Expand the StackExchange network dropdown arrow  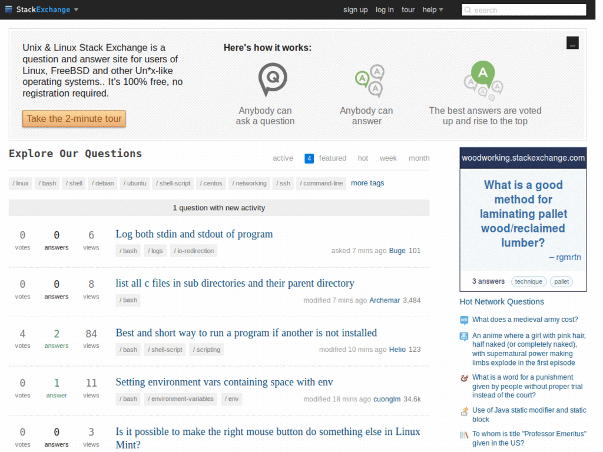tap(76, 9)
